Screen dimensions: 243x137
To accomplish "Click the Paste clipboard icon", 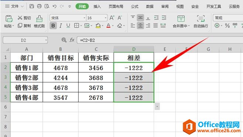I will (9, 18).
